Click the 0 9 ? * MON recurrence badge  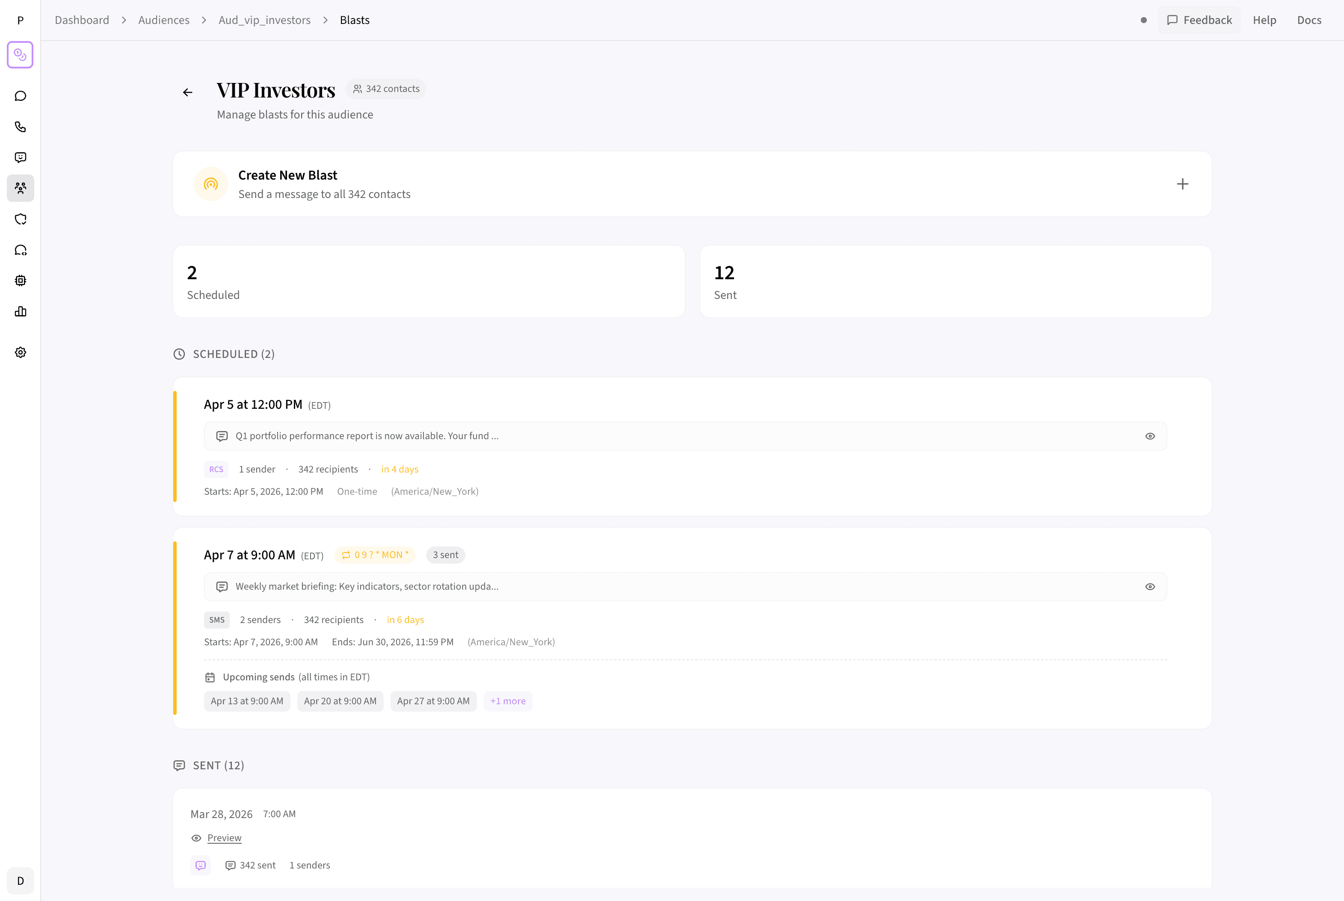point(375,555)
